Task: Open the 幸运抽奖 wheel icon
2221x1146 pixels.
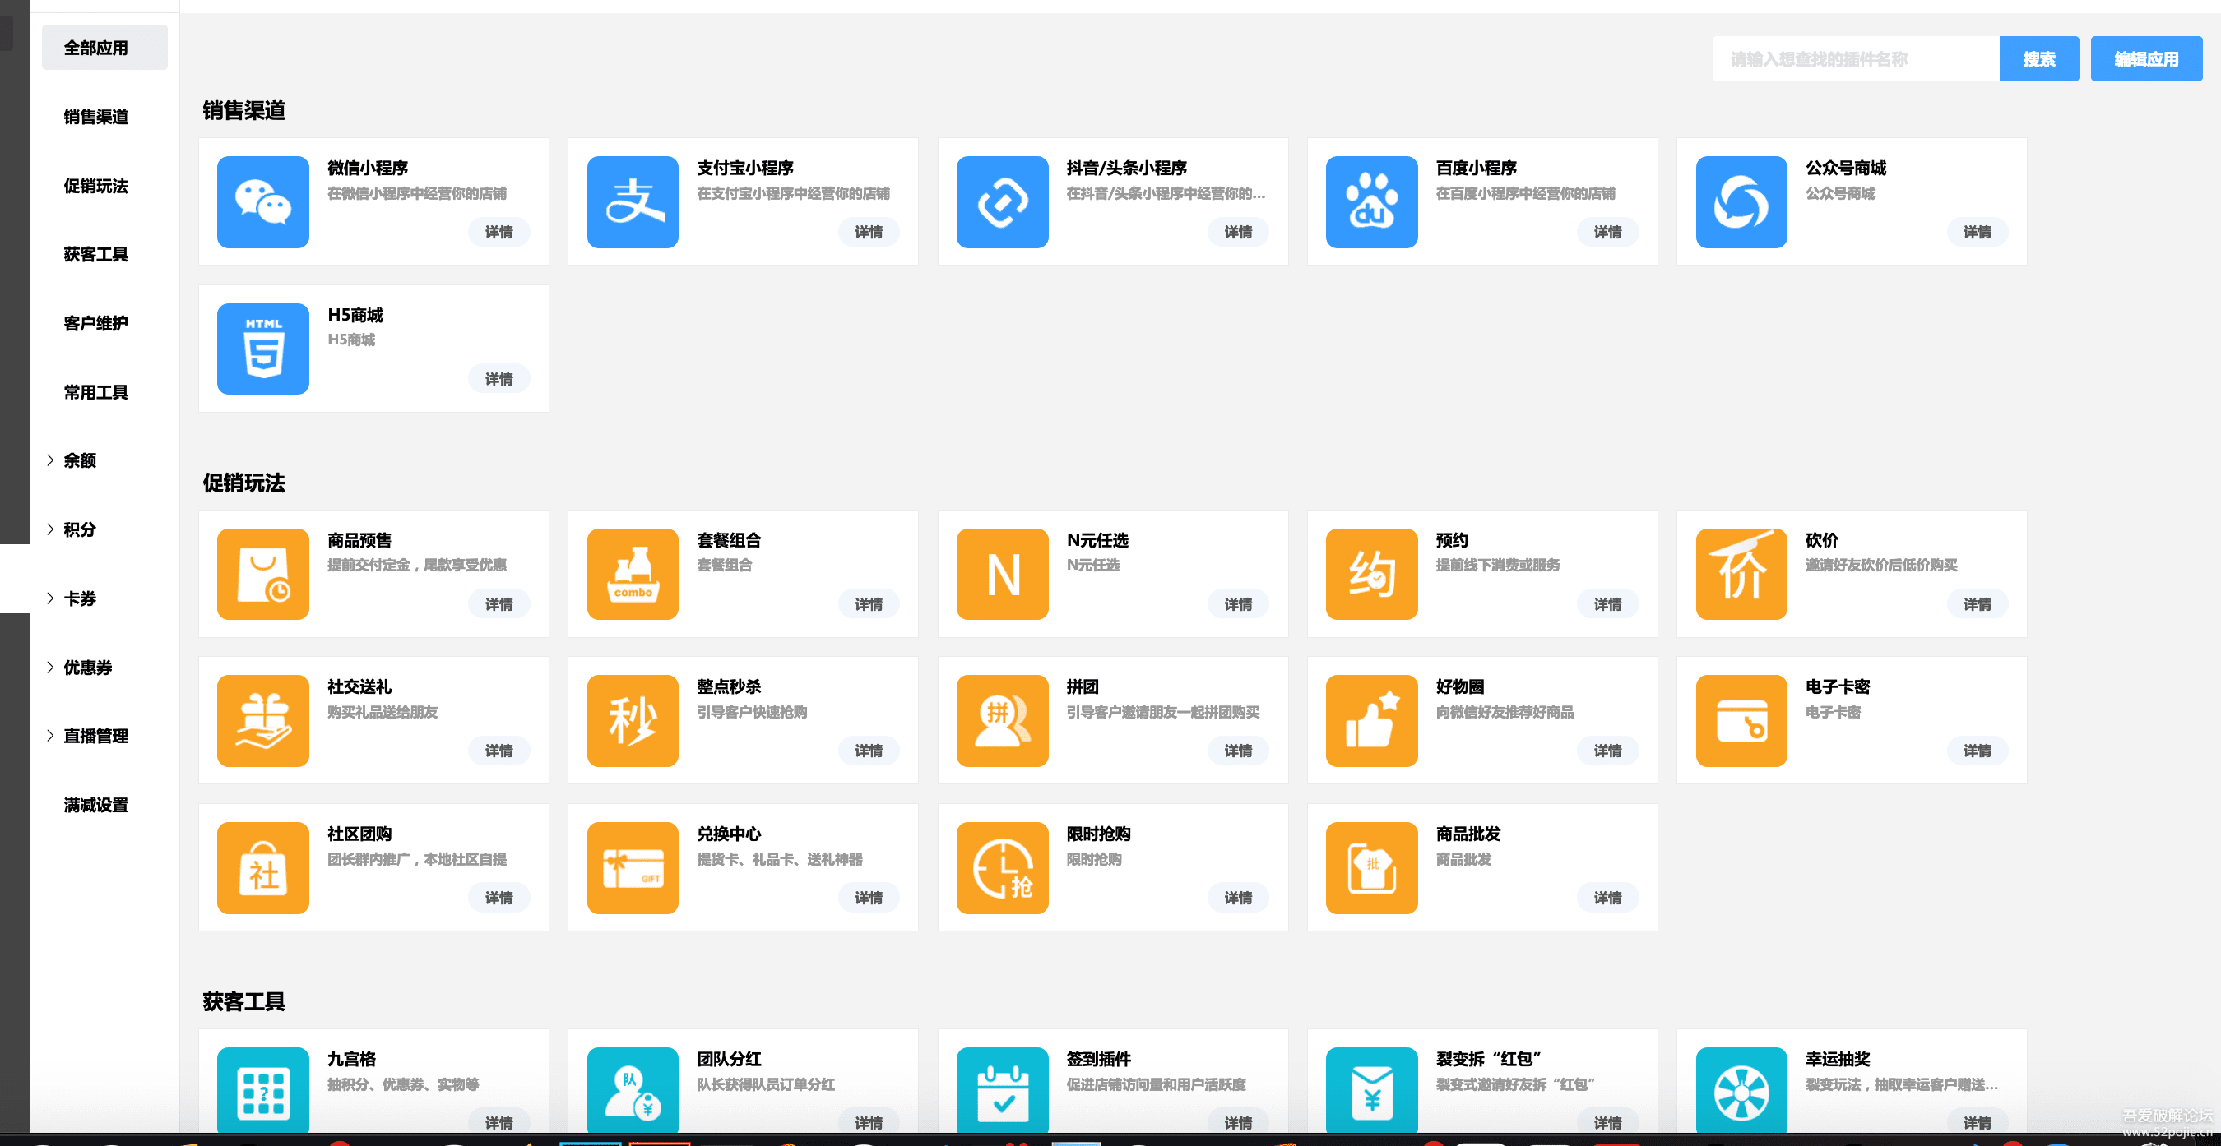Action: (1741, 1090)
